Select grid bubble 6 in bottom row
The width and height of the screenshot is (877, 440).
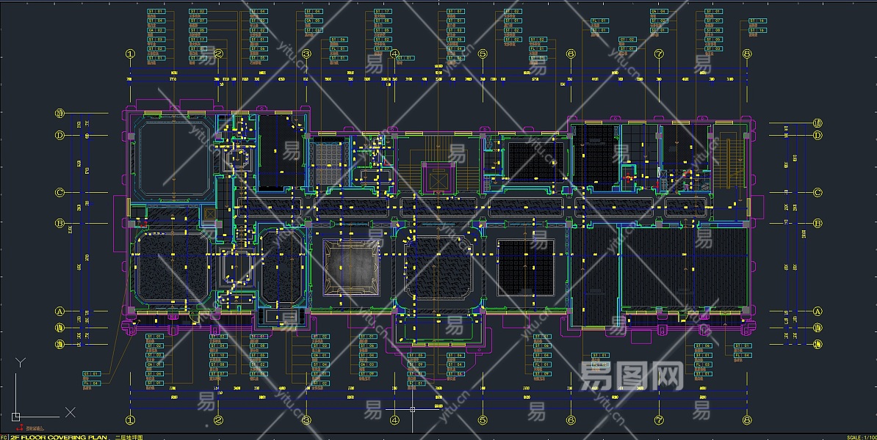pos(571,420)
